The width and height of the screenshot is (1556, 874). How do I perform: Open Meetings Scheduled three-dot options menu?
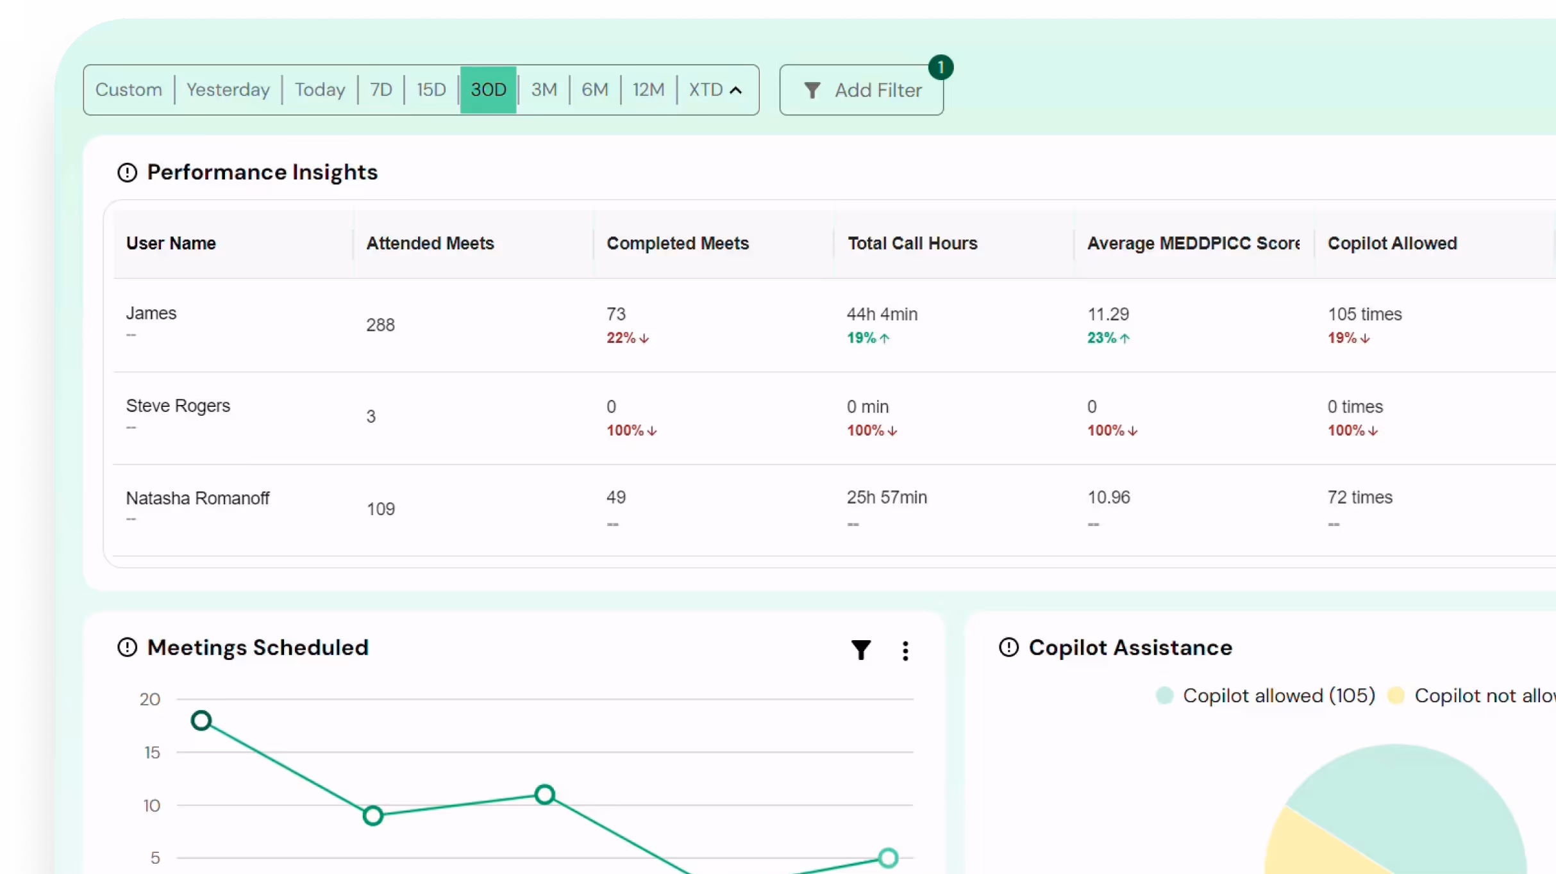tap(905, 650)
